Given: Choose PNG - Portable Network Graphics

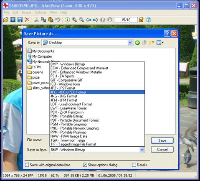Looking at the screenshot, I should pos(97,128).
